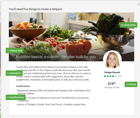Screen dimensions: 140x118
Task: Click the fifth gray rating star
Action: coord(116,76)
